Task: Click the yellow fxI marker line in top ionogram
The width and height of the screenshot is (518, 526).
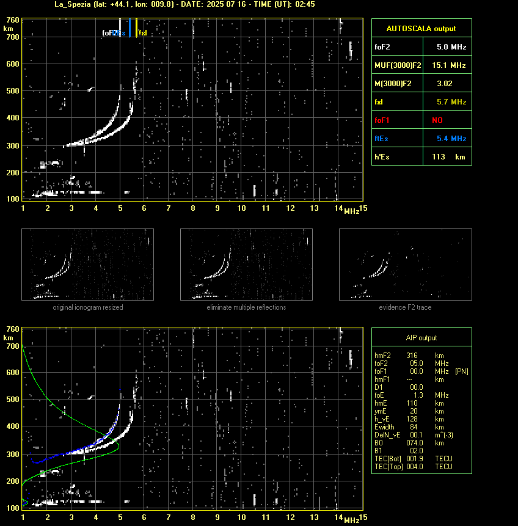Action: point(136,27)
